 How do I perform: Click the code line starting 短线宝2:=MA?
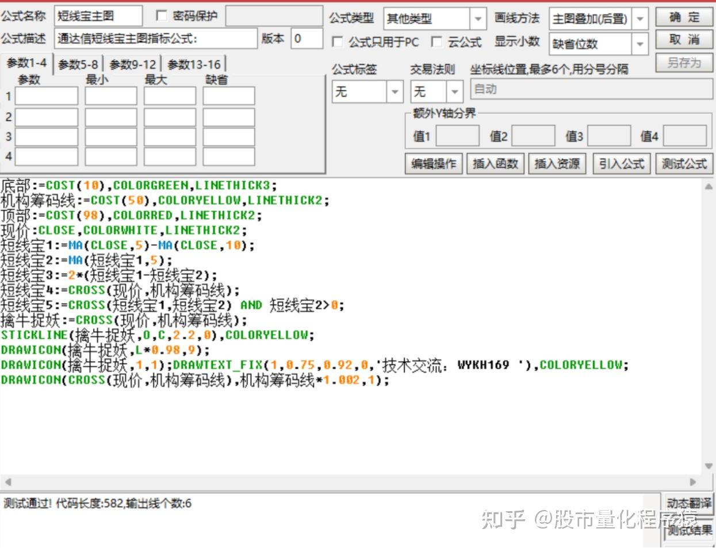tap(87, 260)
